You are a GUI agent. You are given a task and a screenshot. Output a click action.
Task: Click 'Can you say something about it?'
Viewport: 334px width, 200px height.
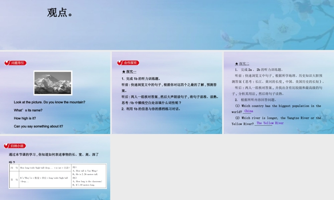38,126
